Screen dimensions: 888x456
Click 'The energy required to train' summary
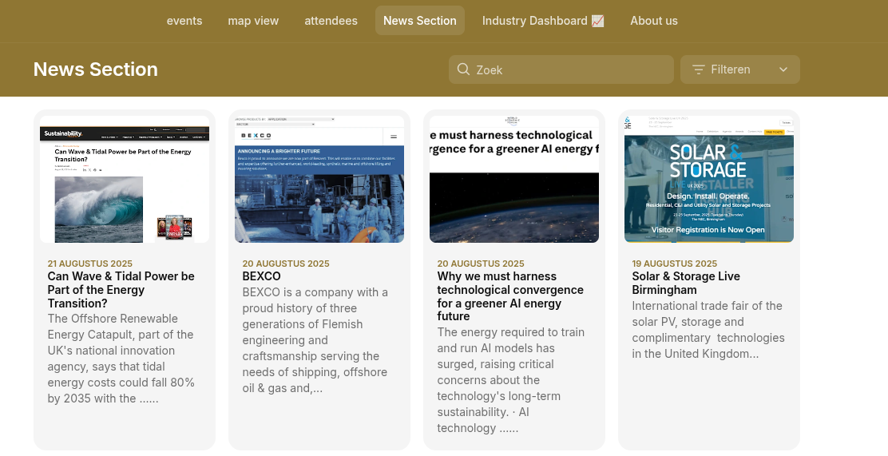(510, 380)
